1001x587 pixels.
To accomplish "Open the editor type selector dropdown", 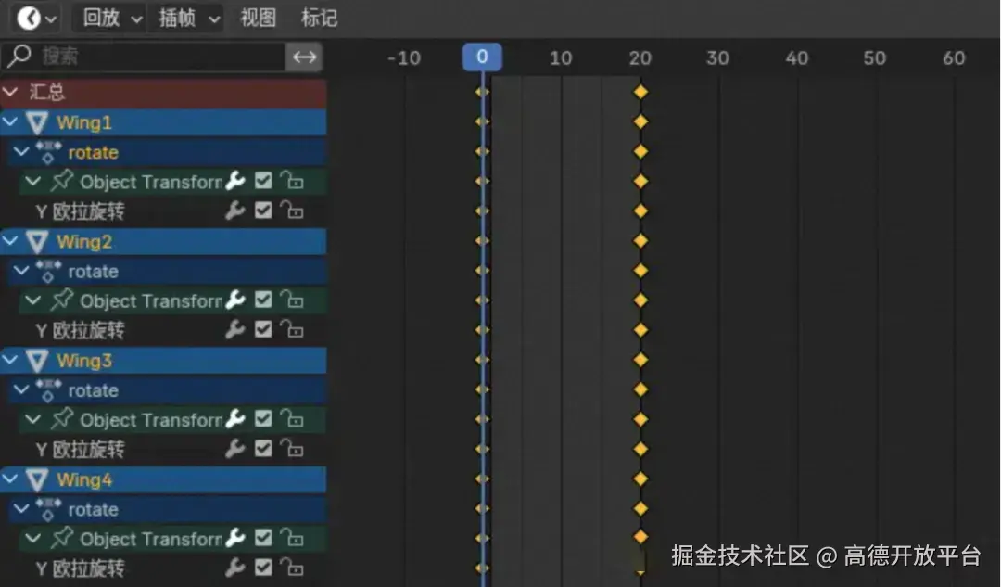I will [36, 18].
